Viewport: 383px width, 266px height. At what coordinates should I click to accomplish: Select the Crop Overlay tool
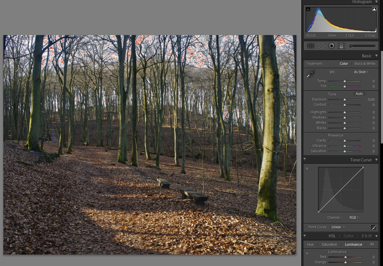pos(311,46)
